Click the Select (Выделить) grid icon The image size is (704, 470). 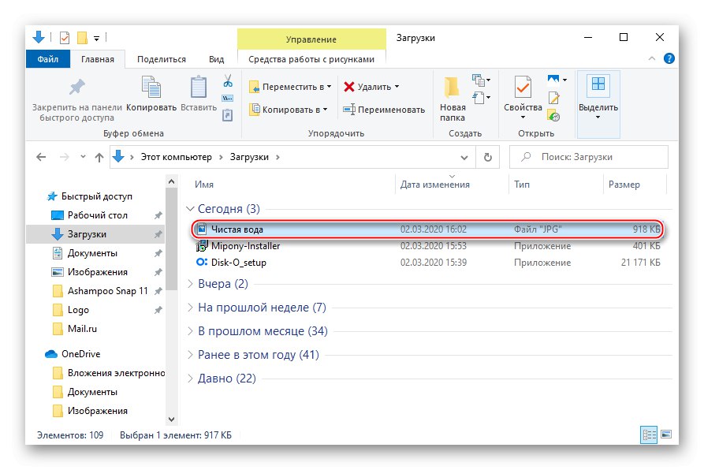(598, 84)
